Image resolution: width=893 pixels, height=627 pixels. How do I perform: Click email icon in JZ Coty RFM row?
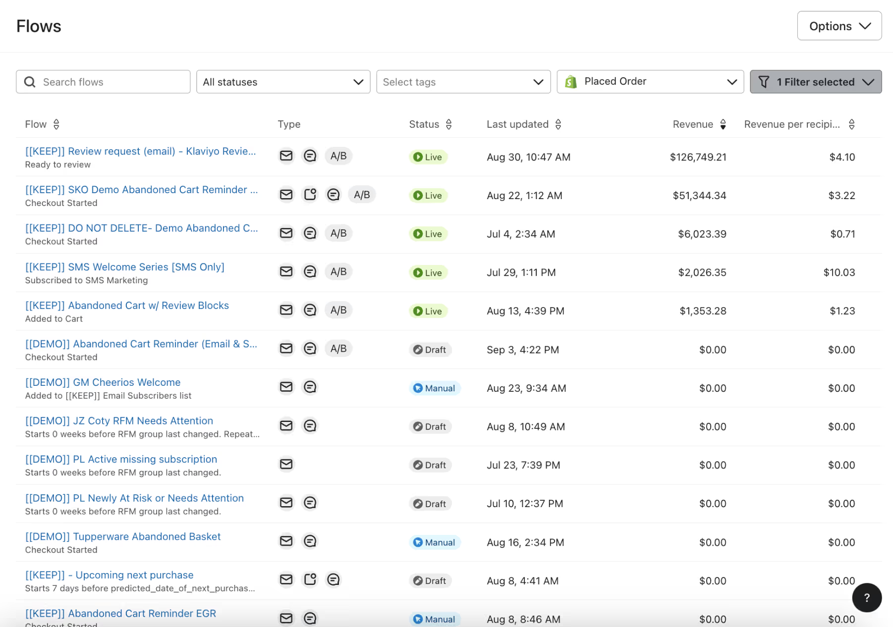coord(286,425)
